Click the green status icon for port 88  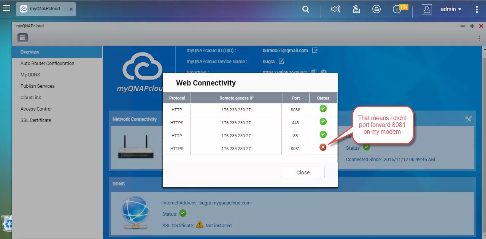coord(323,135)
